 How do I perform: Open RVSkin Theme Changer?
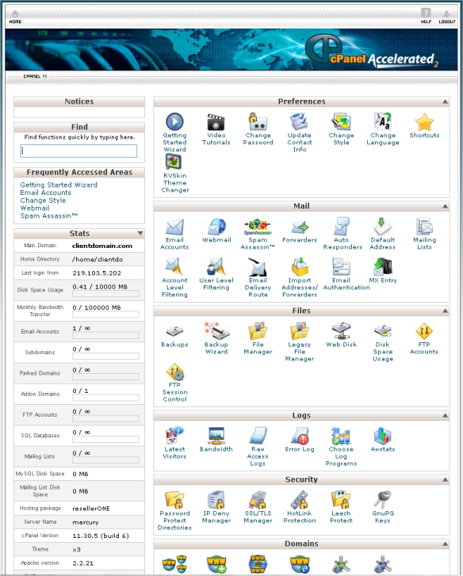[174, 162]
